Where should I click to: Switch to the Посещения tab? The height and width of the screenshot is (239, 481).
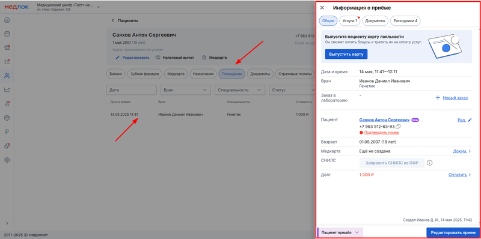(232, 74)
